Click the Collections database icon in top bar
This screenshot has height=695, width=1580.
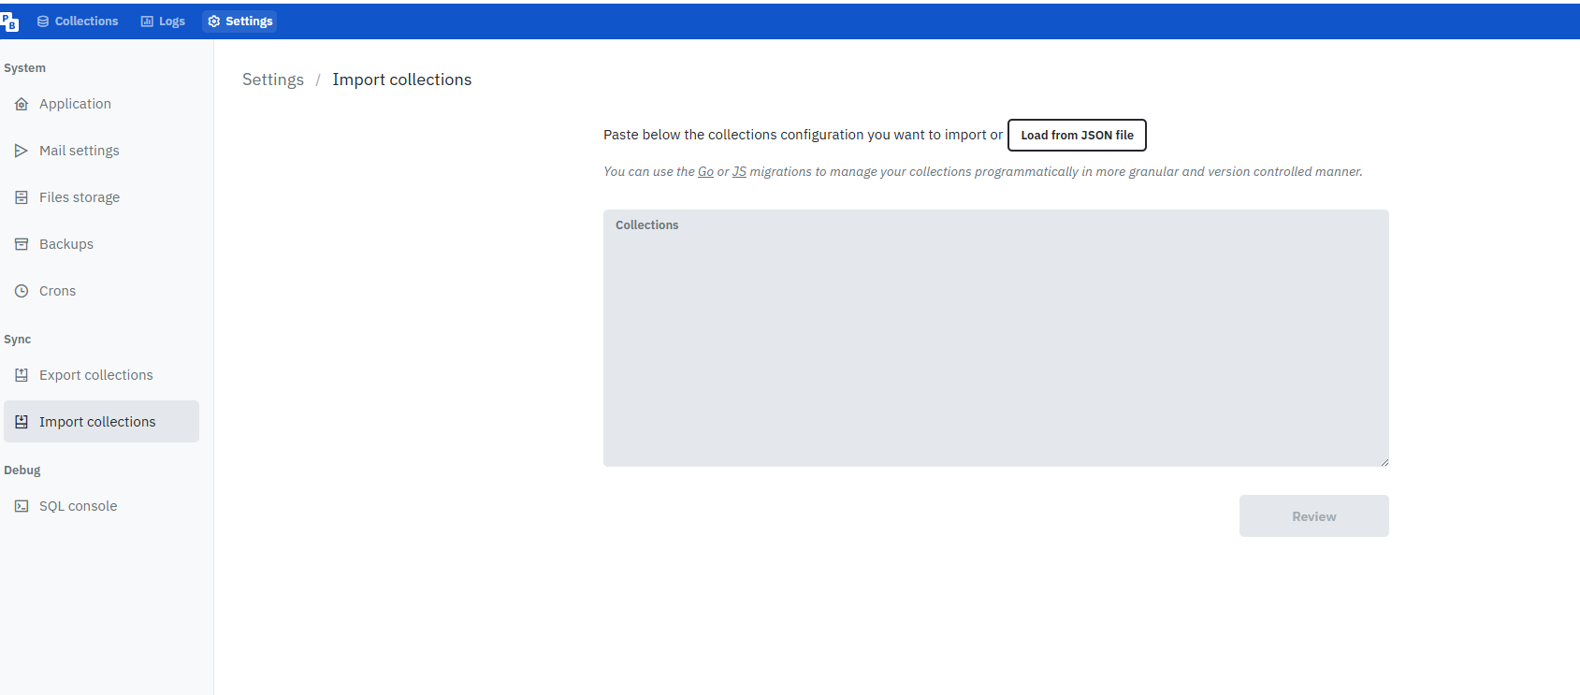(x=43, y=22)
